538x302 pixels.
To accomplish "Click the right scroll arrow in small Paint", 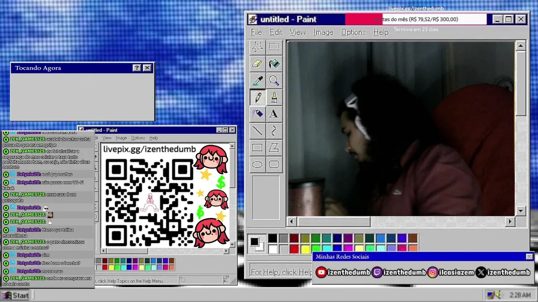I will [226, 251].
